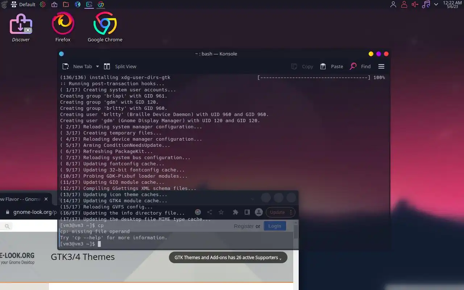The height and width of the screenshot is (290, 464).
Task: Open the file manager folder icon
Action: click(66, 4)
